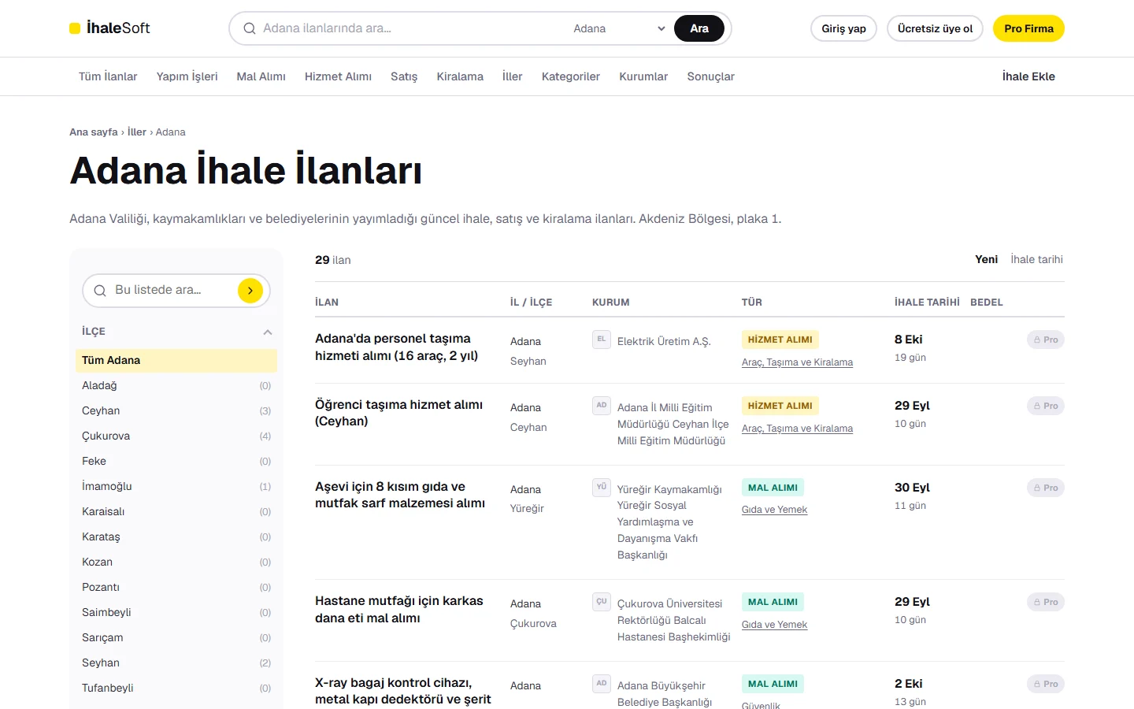This screenshot has height=709, width=1134.
Task: Click Pro lock badge for 2 Eki listing
Action: (1045, 684)
